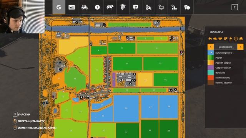Click the Вспахано legend text

(x=220, y=73)
